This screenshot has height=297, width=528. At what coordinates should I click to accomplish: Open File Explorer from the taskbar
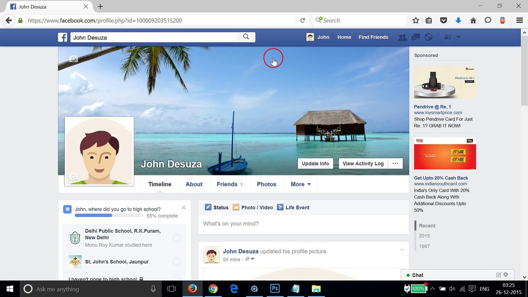click(x=316, y=289)
